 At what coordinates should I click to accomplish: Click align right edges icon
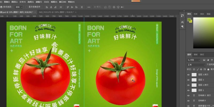pyautogui.click(x=56, y=7)
